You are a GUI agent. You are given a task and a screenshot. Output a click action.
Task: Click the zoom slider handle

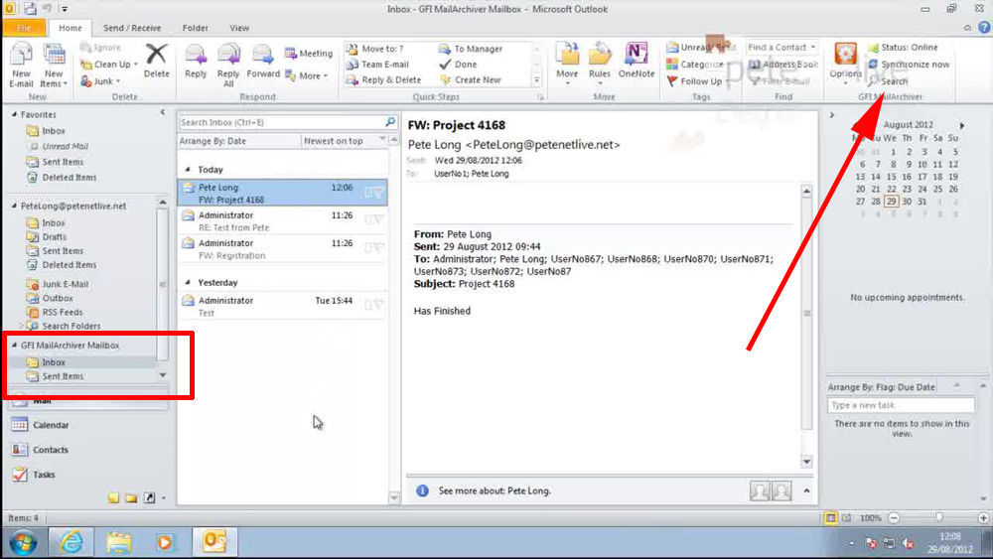[x=938, y=517]
